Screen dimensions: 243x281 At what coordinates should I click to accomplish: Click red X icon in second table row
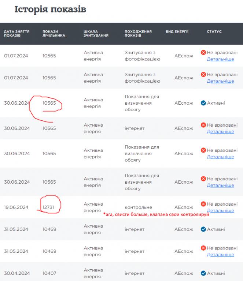click(203, 75)
